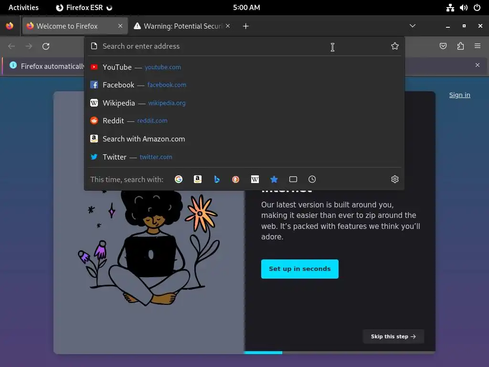The width and height of the screenshot is (489, 367).
Task: Search history using the clock icon
Action: 312,179
